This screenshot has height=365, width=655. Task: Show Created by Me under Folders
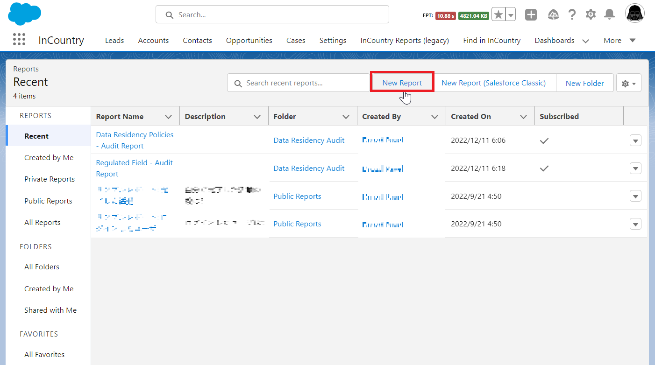(49, 289)
